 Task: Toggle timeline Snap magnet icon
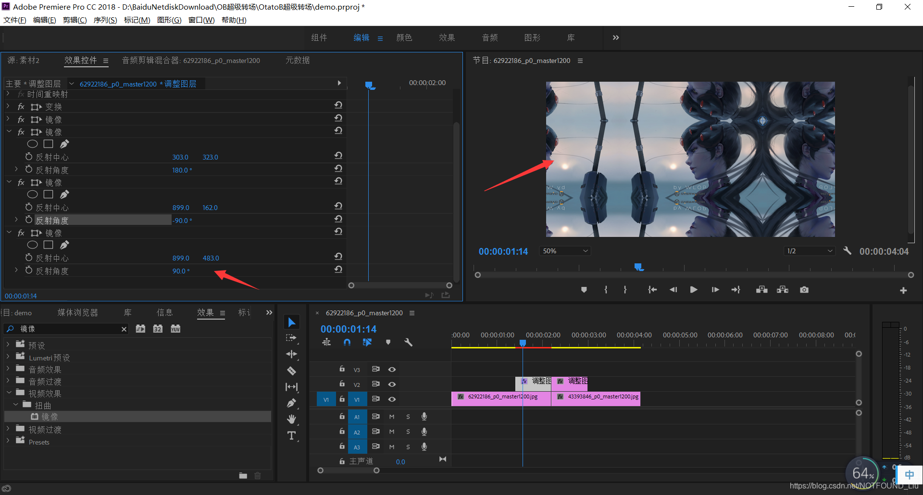click(x=347, y=342)
